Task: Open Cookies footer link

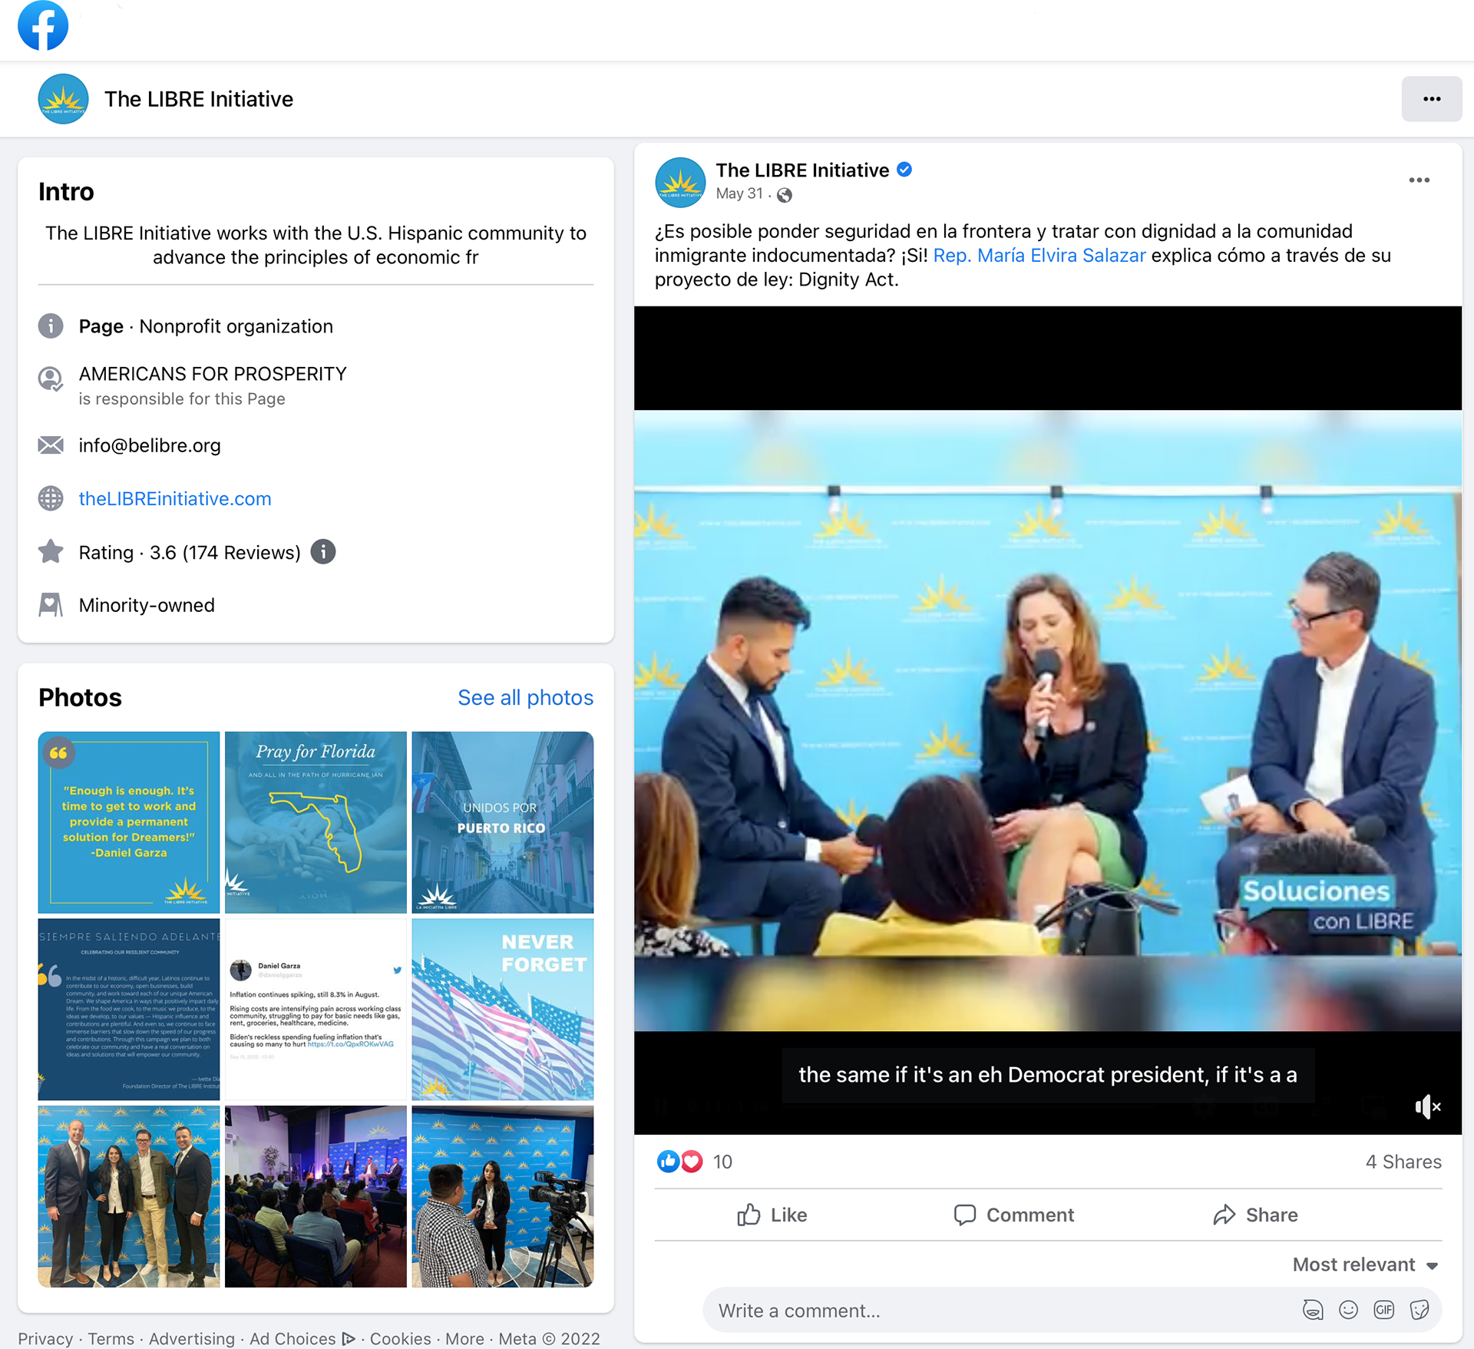Action: coord(401,1338)
